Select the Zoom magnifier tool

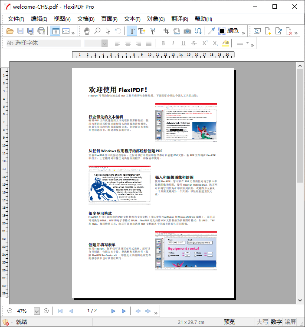(x=97, y=31)
